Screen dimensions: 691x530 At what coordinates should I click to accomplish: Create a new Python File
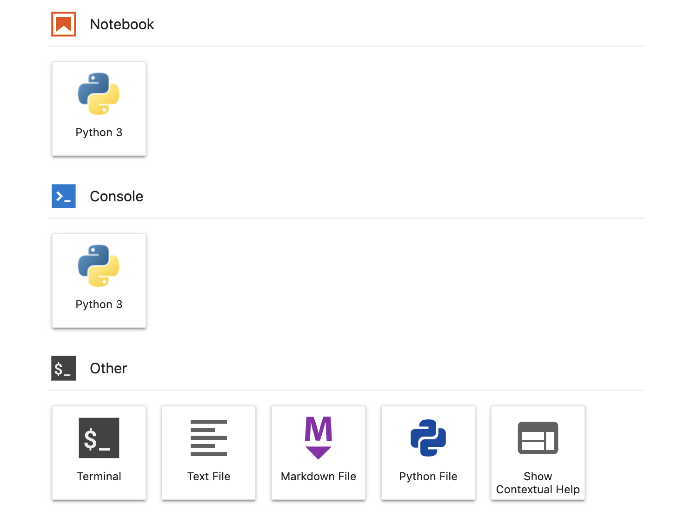pos(428,453)
